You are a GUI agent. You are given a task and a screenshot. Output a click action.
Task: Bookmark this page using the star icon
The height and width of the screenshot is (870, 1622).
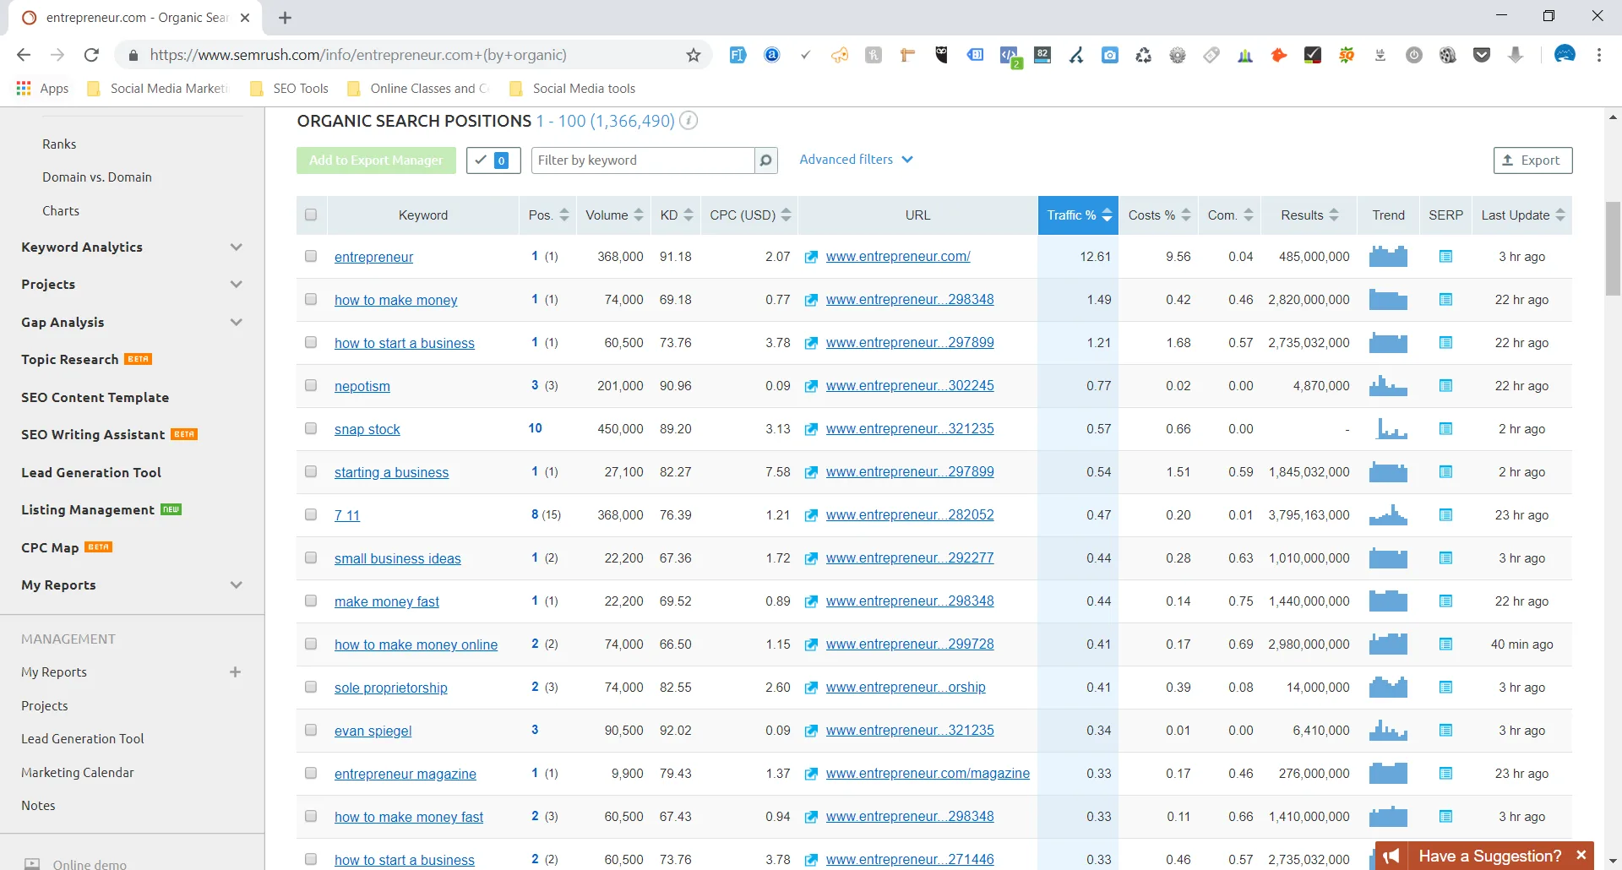693,54
